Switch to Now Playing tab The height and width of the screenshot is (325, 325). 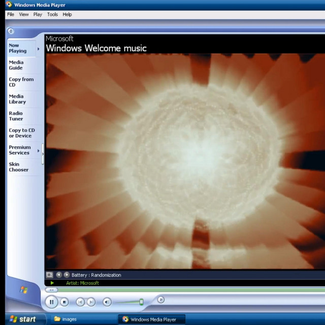point(21,48)
